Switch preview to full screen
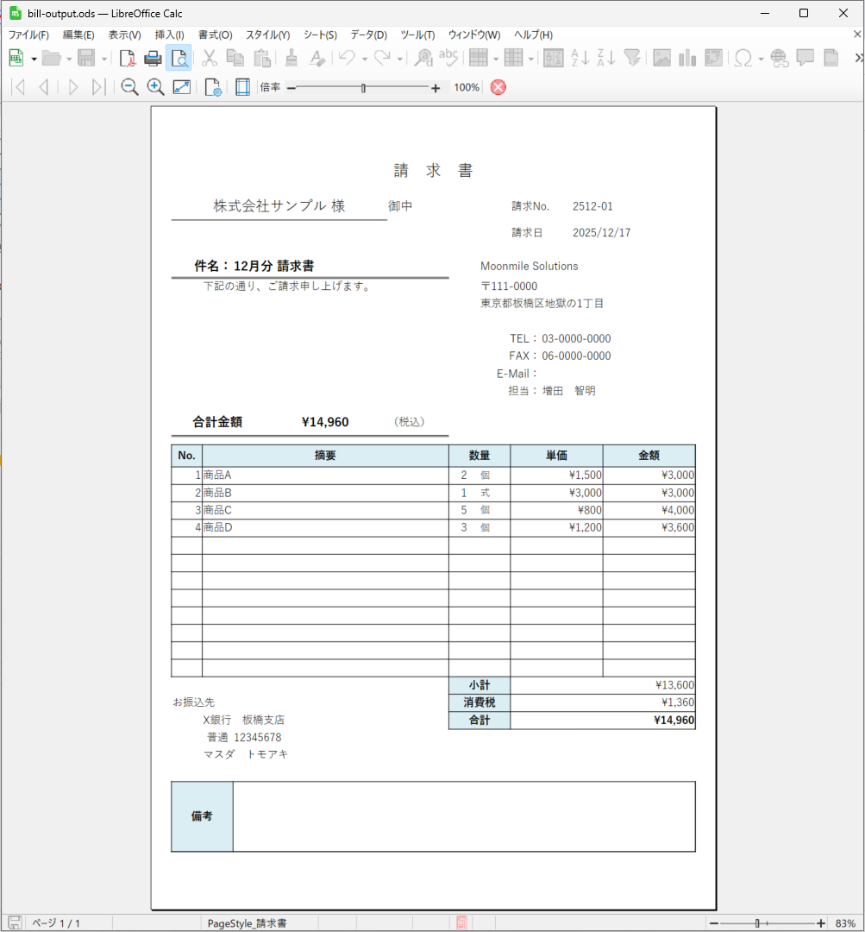The height and width of the screenshot is (932, 865). (182, 87)
